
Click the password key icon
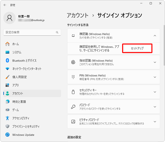(x=73, y=107)
